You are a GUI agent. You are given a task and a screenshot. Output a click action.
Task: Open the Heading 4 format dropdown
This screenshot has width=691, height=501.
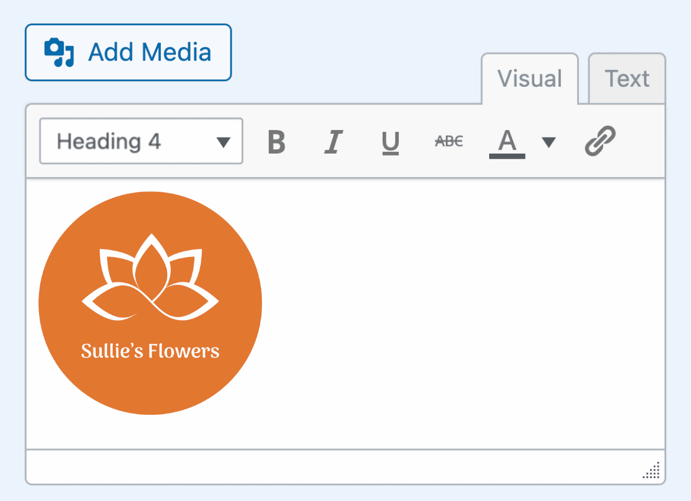(141, 141)
